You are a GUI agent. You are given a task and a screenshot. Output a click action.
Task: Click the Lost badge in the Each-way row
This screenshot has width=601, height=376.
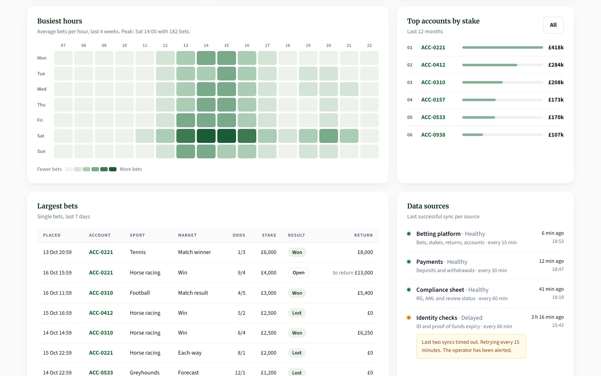(297, 353)
